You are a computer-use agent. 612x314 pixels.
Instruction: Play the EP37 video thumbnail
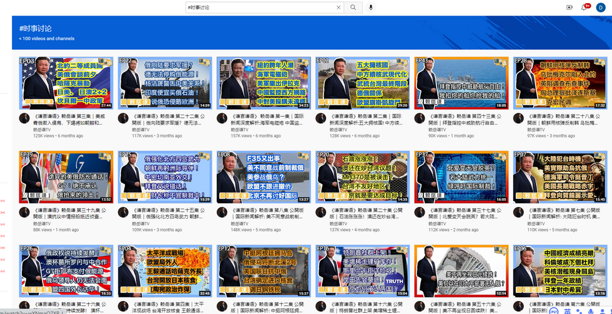coord(461,177)
